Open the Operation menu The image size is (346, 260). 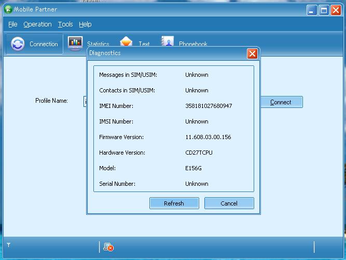[37, 24]
